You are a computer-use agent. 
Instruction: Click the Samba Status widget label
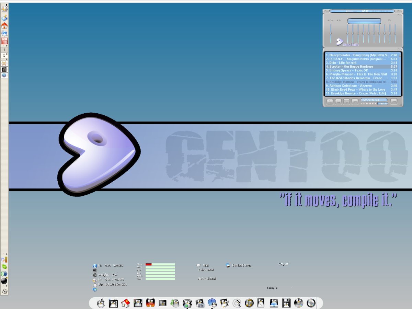click(x=242, y=265)
